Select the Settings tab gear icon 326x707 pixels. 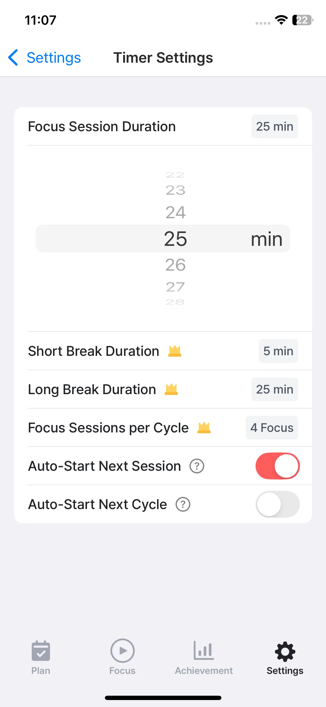pos(285,651)
